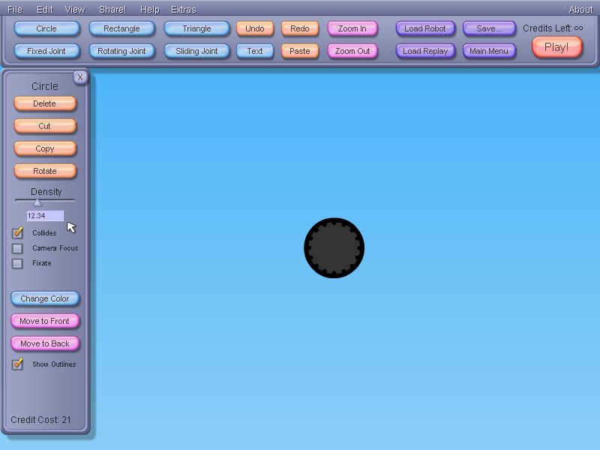
Task: Open the File menu
Action: (15, 10)
